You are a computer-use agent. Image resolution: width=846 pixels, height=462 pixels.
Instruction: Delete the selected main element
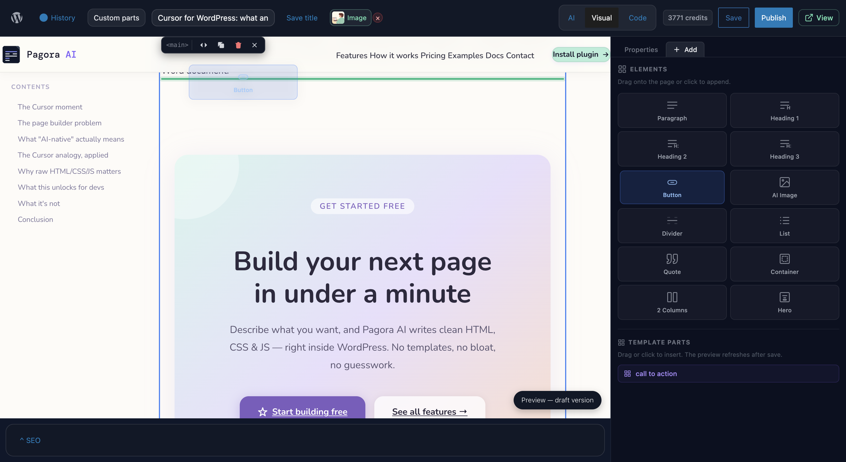tap(238, 45)
